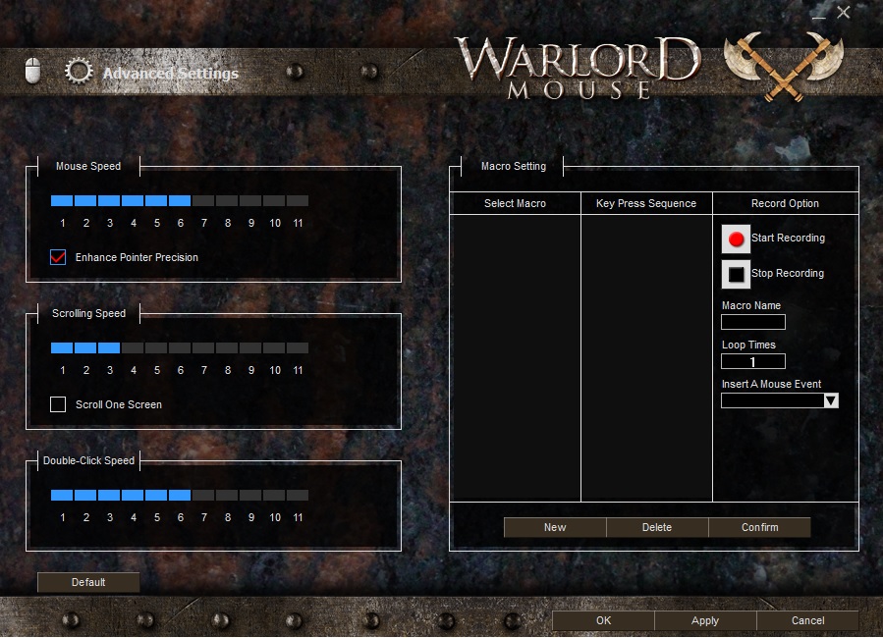This screenshot has width=883, height=638.
Task: Set Double-Click Speed slider to level 10
Action: [274, 495]
